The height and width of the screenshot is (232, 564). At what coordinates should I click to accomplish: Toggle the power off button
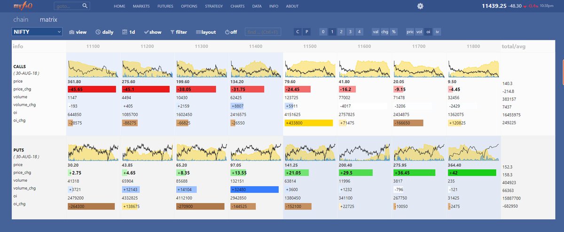pyautogui.click(x=231, y=32)
